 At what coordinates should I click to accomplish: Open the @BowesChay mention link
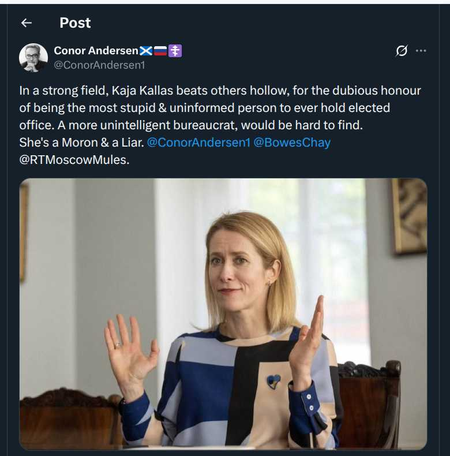pyautogui.click(x=292, y=143)
